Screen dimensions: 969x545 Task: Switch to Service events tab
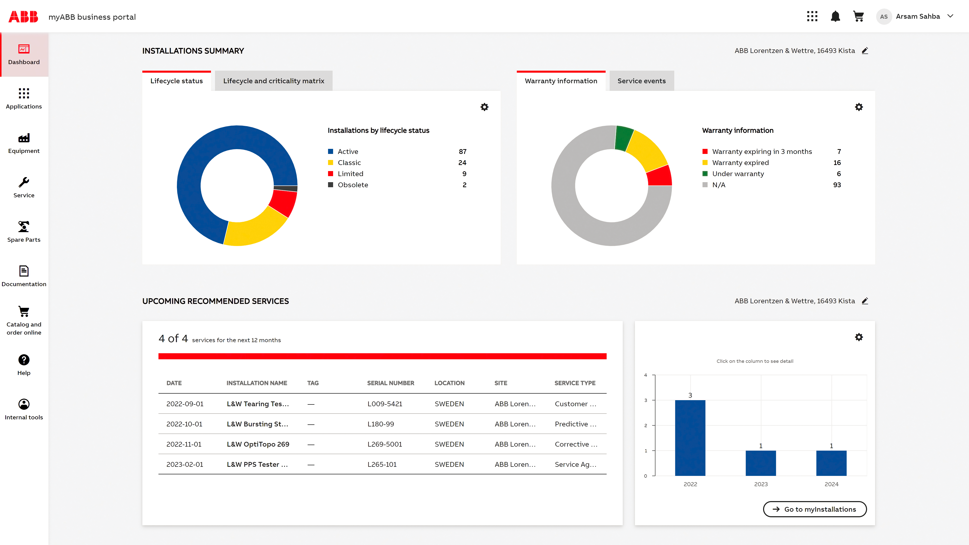(x=641, y=81)
